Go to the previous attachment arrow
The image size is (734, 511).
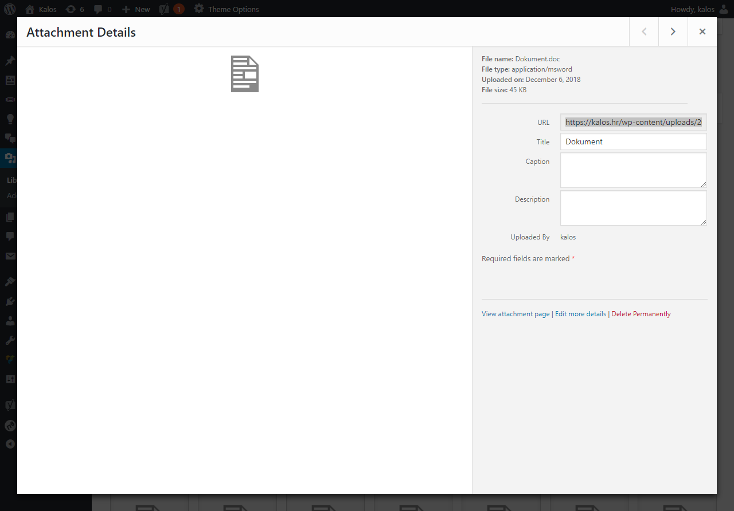(644, 32)
